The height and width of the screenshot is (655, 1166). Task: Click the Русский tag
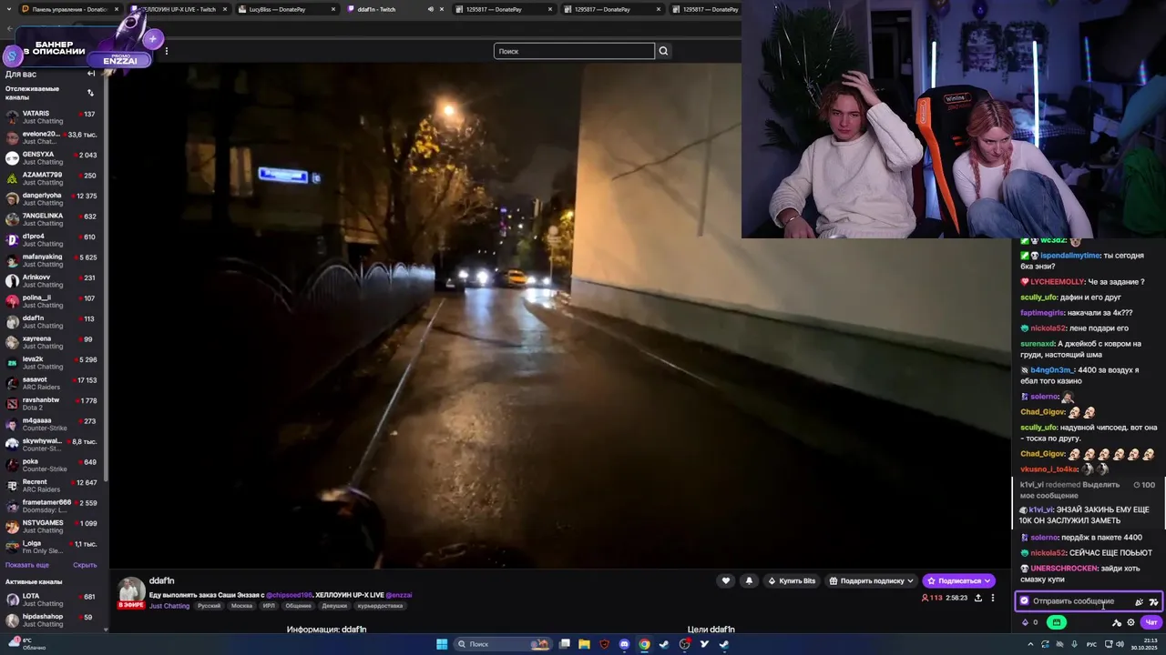point(209,606)
